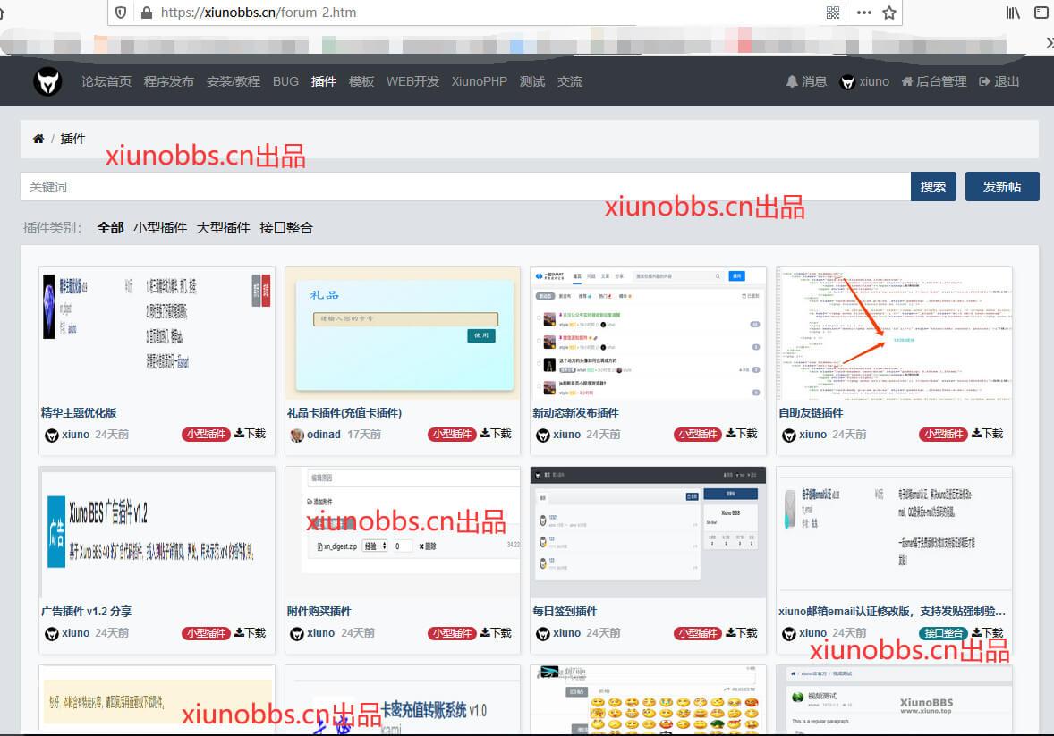Open 每日签到插件 preview thumbnail

tap(648, 532)
